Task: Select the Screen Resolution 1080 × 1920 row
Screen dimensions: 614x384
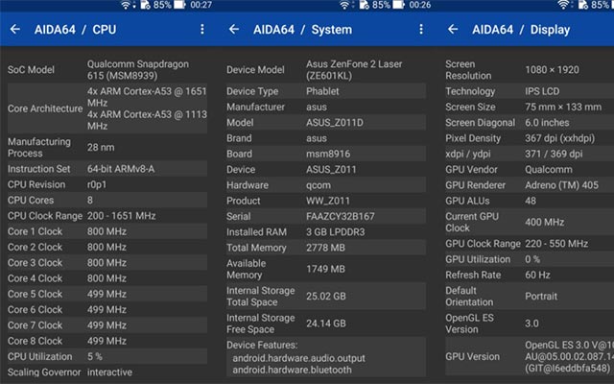Action: click(530, 71)
